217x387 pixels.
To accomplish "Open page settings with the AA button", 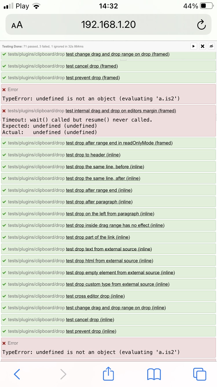I will pos(17,24).
